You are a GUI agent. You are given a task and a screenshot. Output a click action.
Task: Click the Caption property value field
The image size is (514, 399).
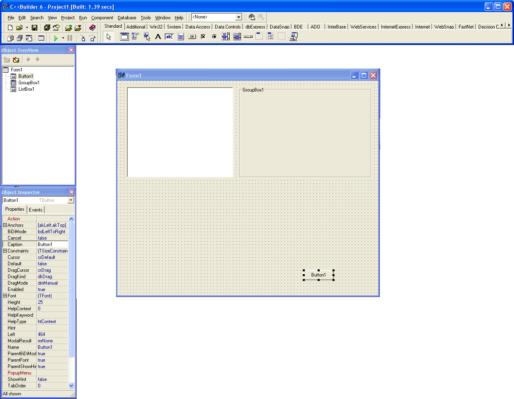tap(53, 244)
